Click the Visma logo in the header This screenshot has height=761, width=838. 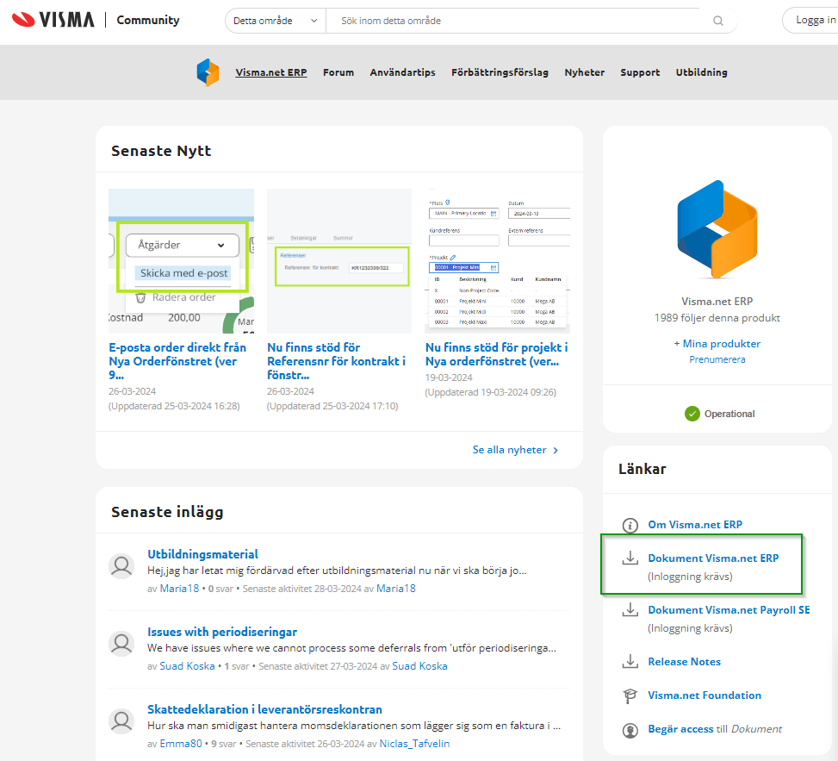(53, 20)
